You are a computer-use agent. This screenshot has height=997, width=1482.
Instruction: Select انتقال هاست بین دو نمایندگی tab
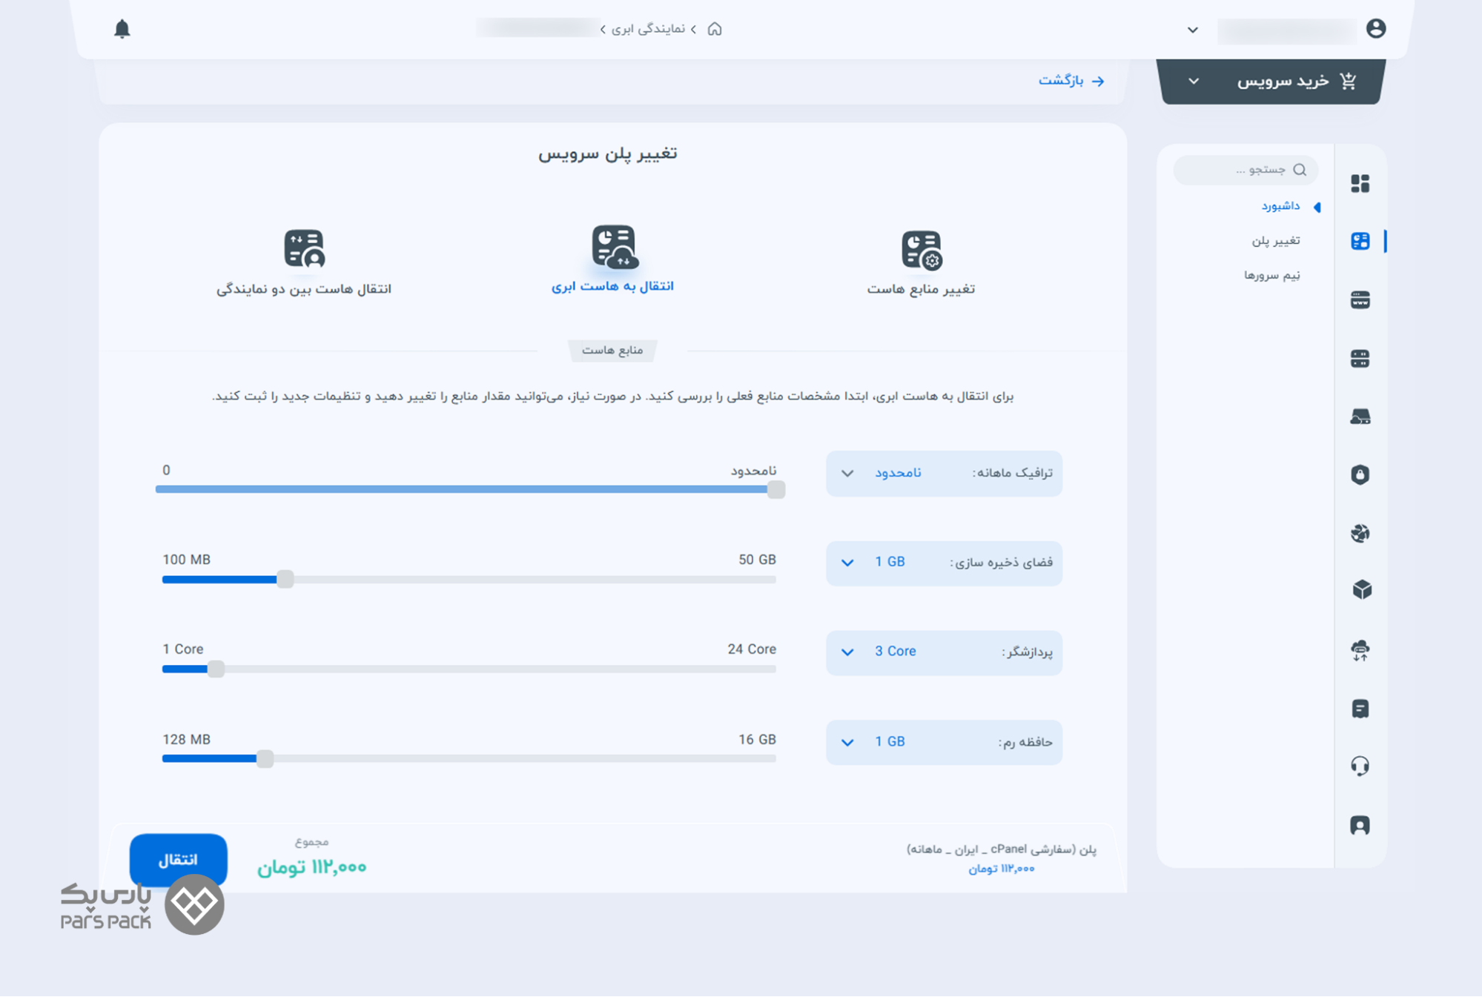pos(304,262)
